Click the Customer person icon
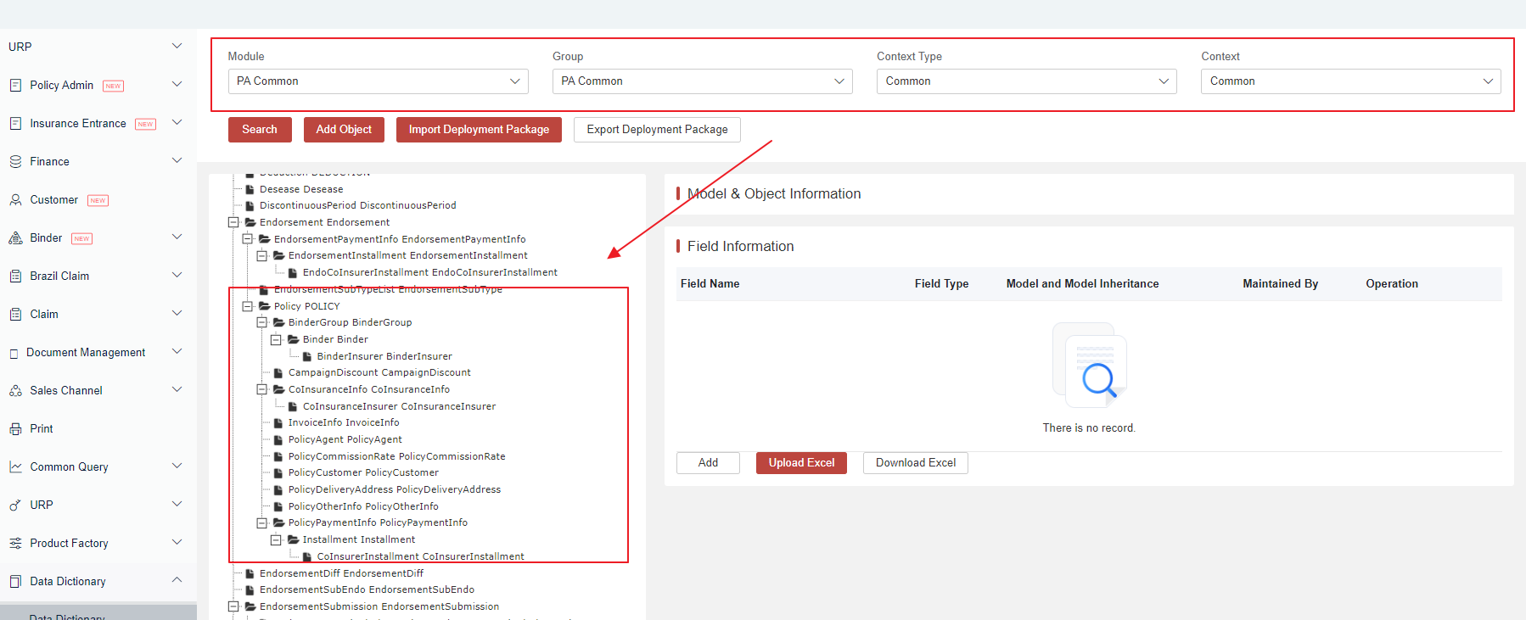1526x620 pixels. [15, 199]
